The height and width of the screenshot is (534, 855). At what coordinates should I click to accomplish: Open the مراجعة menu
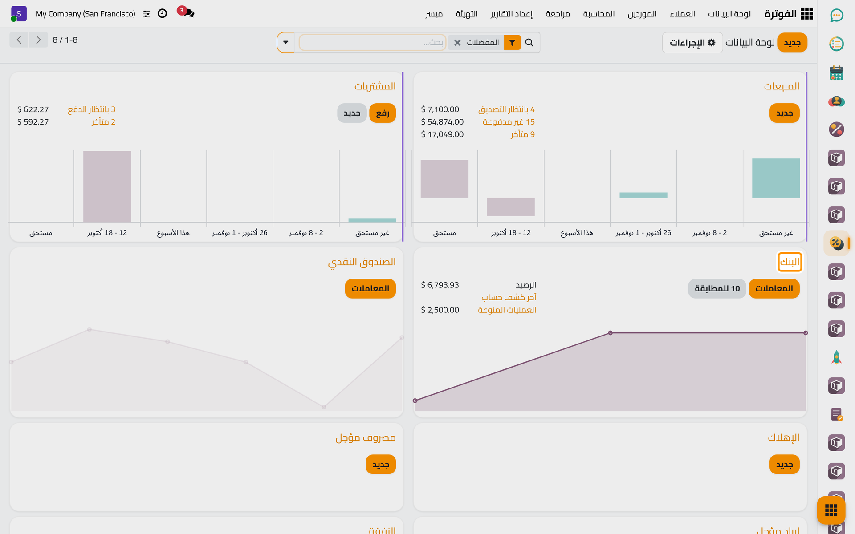tap(558, 14)
